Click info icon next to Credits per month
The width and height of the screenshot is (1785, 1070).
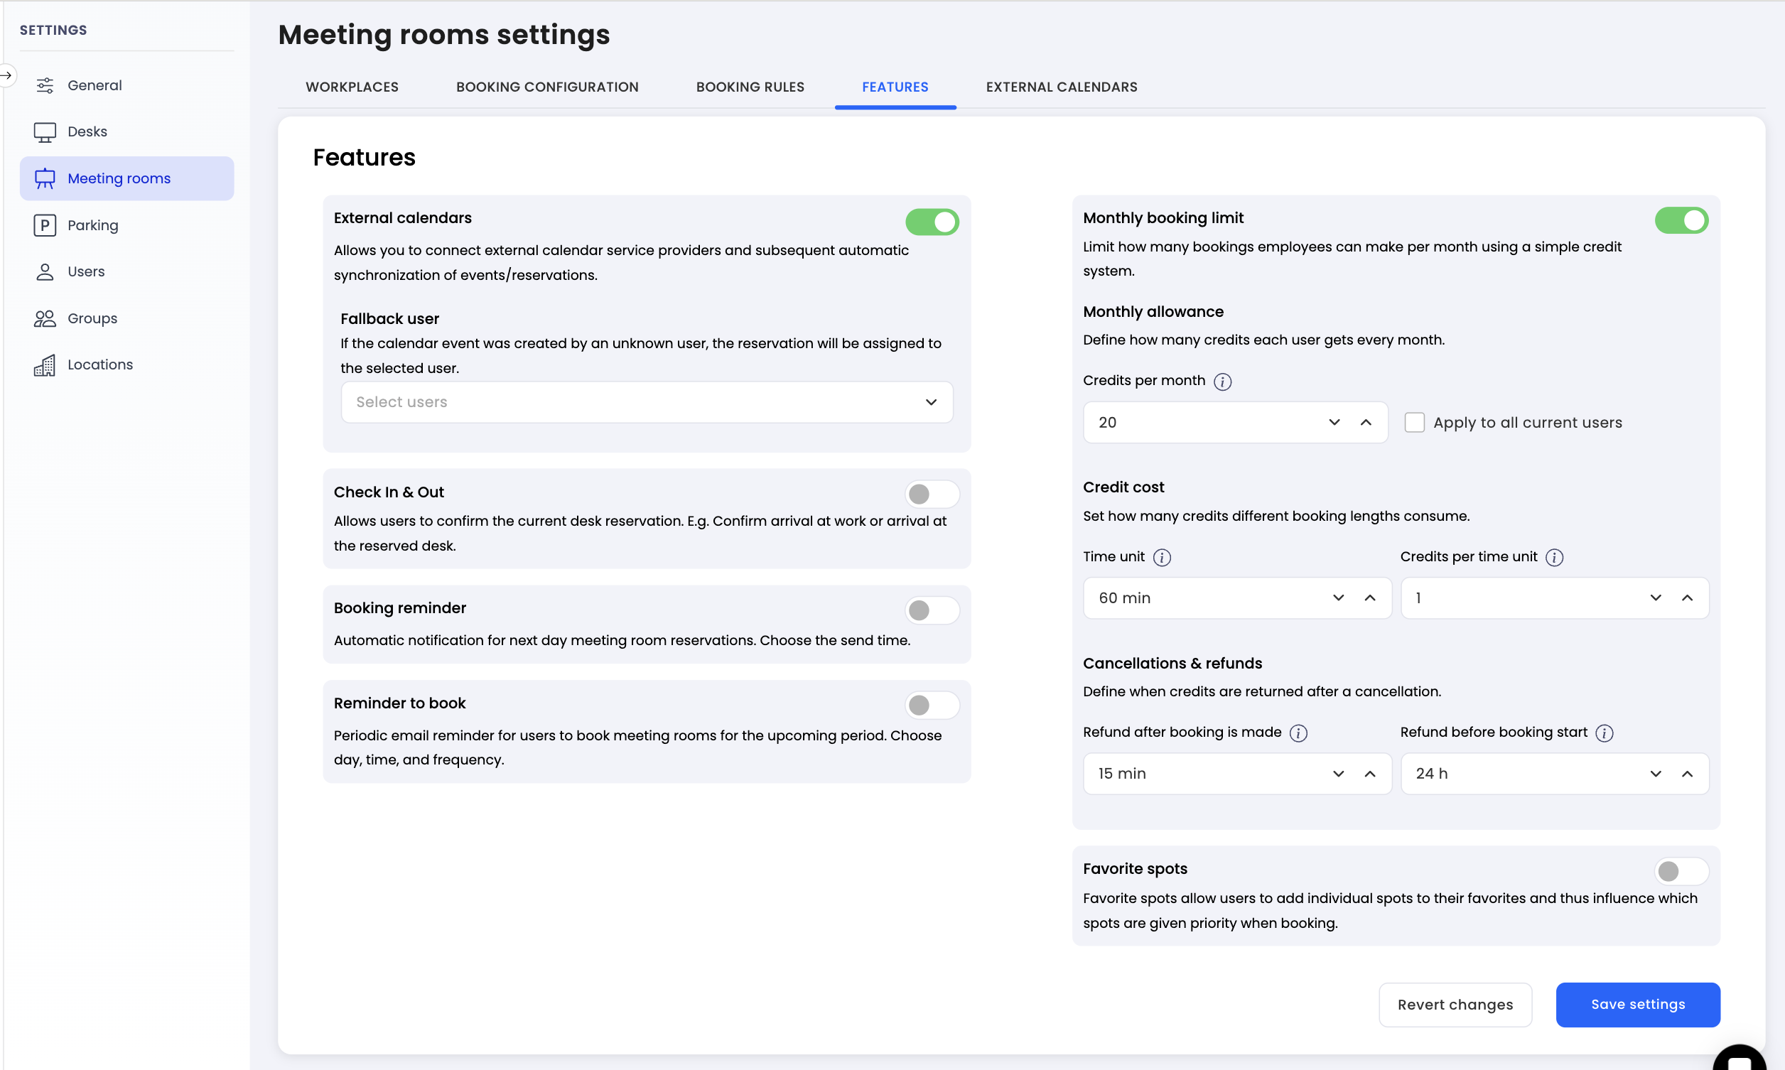(1222, 382)
